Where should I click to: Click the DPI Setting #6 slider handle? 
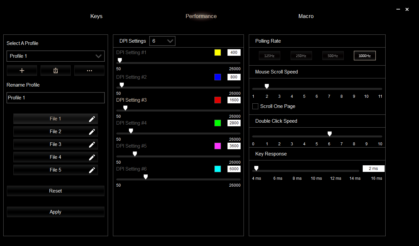(x=146, y=177)
